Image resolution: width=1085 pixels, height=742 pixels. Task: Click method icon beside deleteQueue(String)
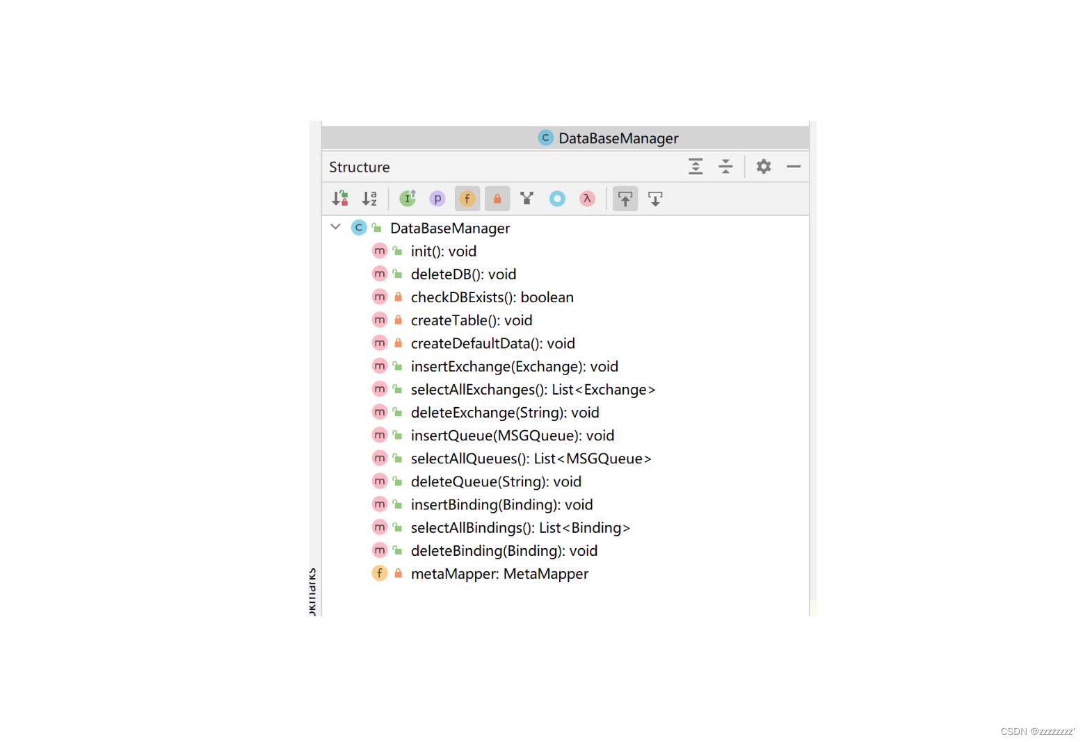[379, 481]
